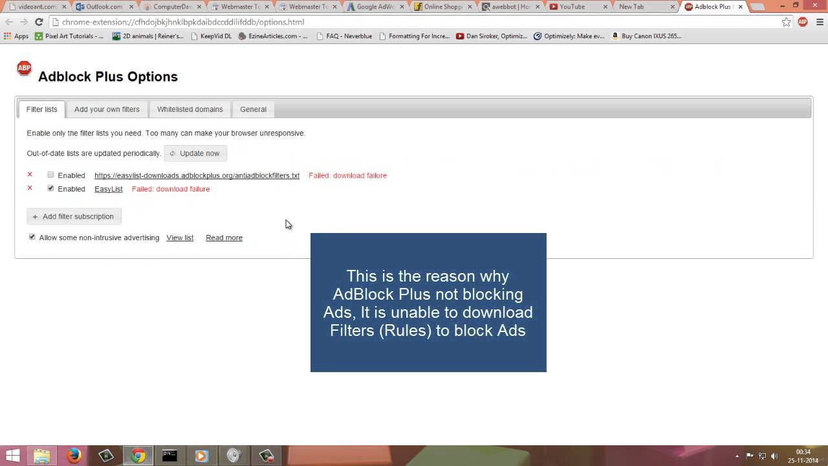Viewport: 828px width, 466px height.
Task: Close the Adblock Plus Options browser tab
Action: click(x=741, y=7)
